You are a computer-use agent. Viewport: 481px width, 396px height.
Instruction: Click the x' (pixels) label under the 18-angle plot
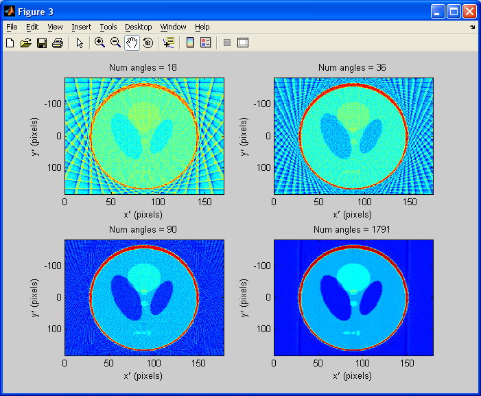(x=143, y=214)
